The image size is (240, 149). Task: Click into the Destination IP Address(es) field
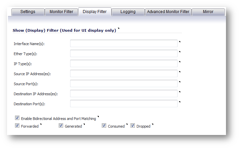click(124, 94)
